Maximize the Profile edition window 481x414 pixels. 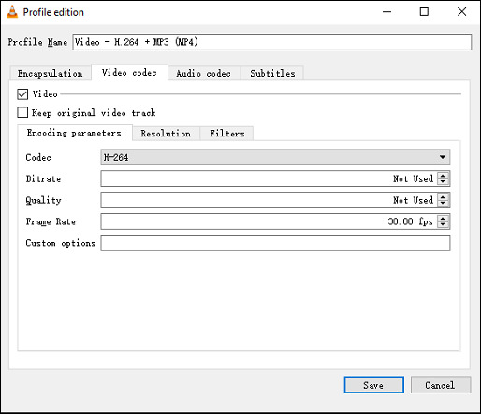(424, 12)
